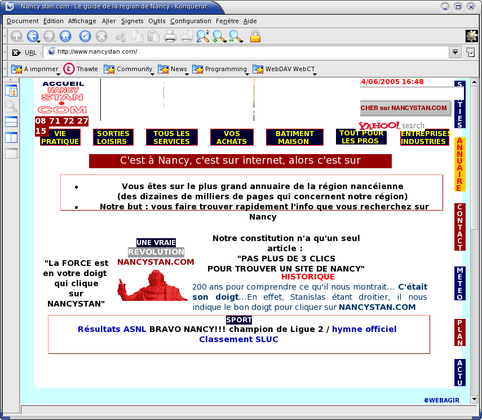Click the SORTIES LOISIRS navigation button

[113, 137]
